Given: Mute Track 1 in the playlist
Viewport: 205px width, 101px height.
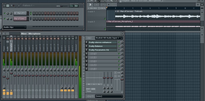Looking at the screenshot, I should (x=105, y=19).
